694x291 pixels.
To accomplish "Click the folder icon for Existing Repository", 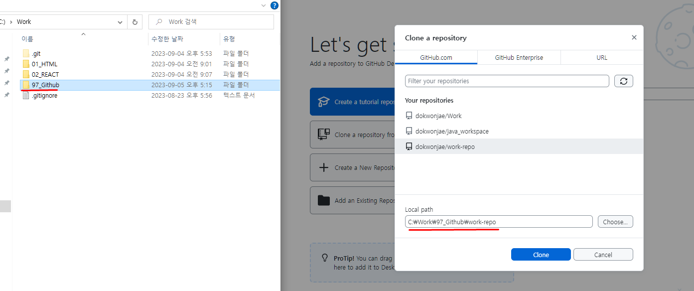I will (x=324, y=200).
